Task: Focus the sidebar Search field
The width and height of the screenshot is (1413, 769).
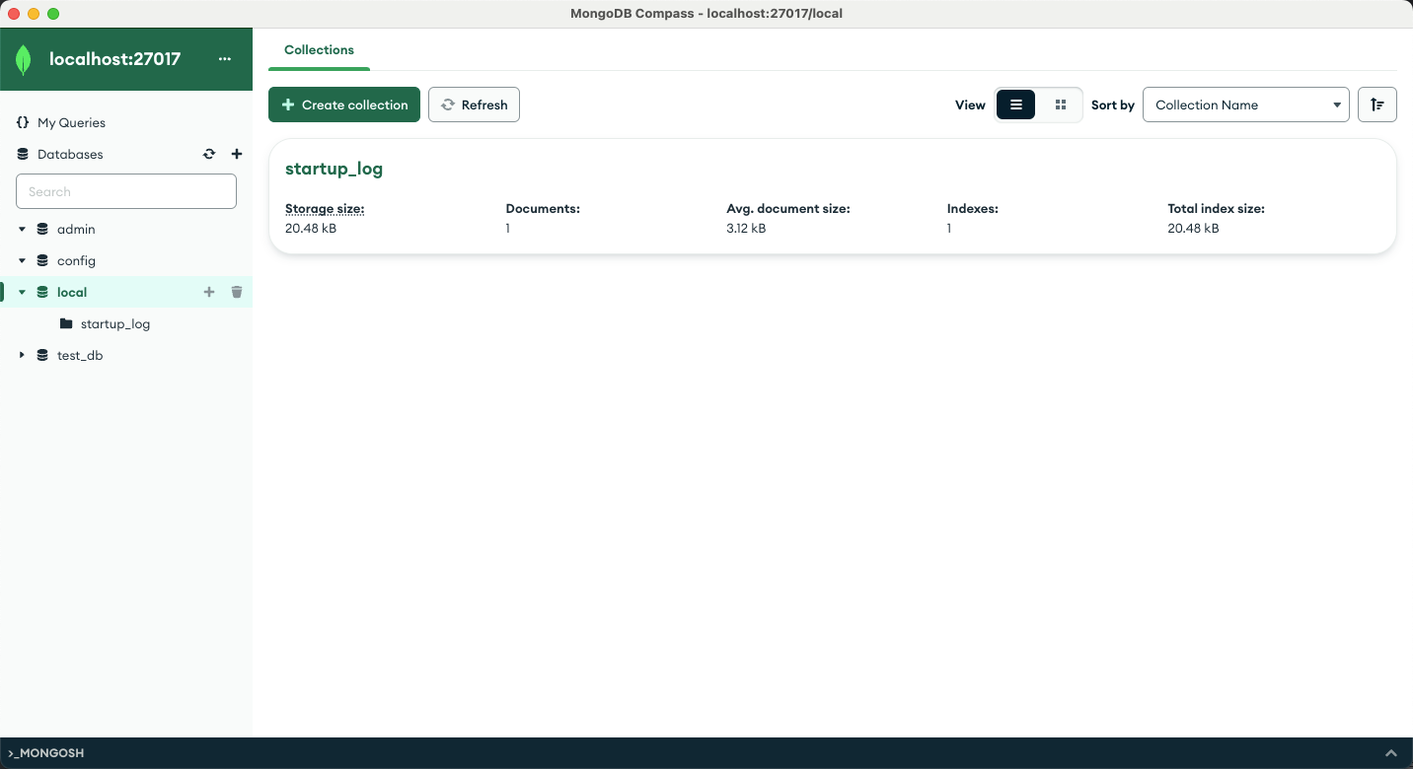Action: [x=126, y=192]
